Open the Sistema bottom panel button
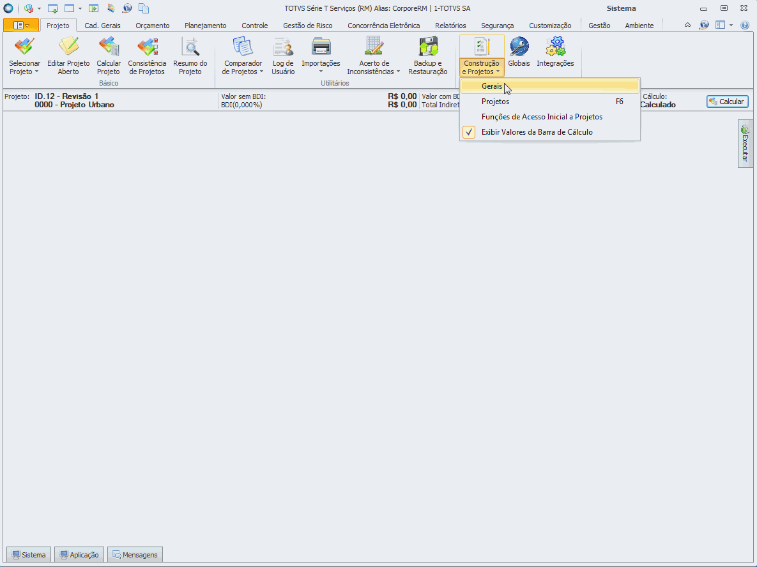This screenshot has width=757, height=567. click(29, 554)
